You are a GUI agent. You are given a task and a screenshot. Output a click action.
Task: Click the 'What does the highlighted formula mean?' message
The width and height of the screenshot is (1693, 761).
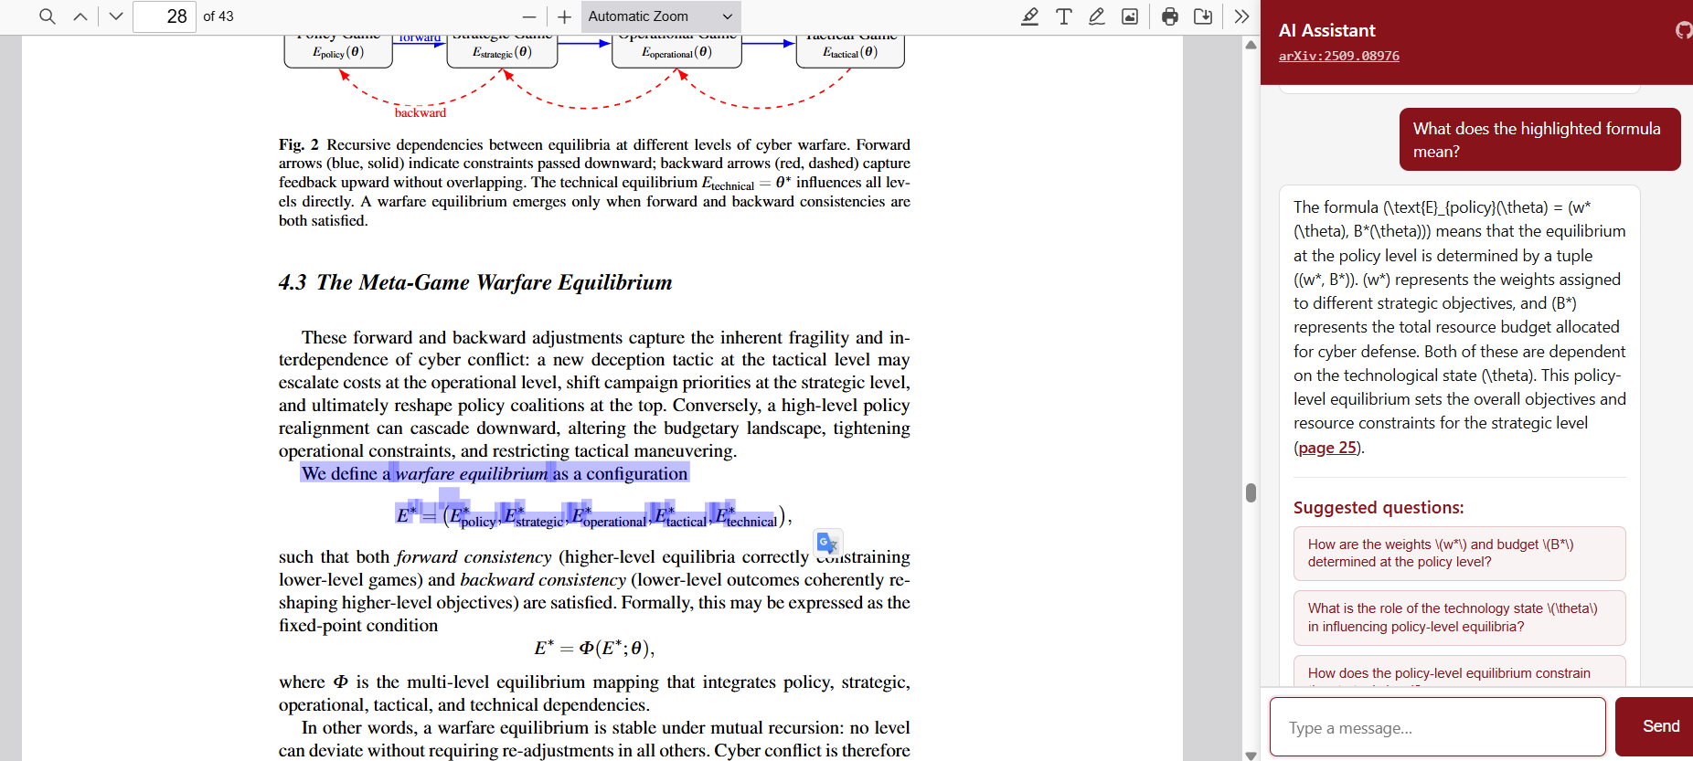point(1539,140)
